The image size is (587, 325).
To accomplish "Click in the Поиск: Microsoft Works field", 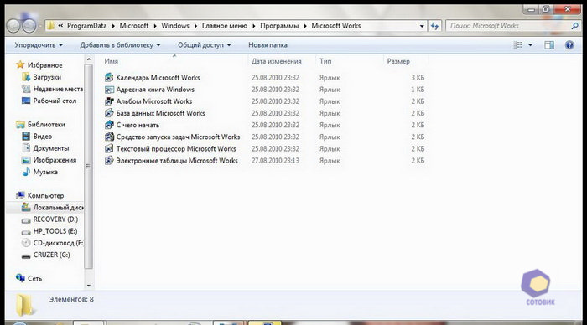I will click(x=508, y=26).
